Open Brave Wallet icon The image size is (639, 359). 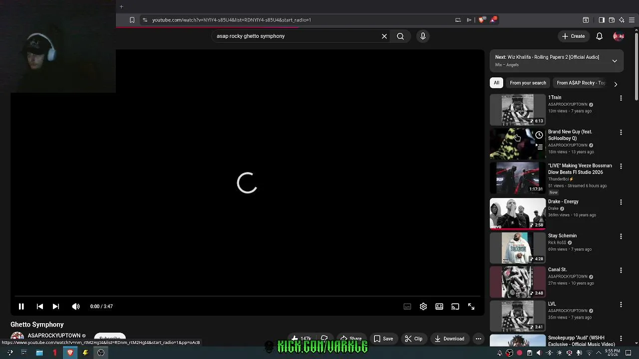[612, 20]
